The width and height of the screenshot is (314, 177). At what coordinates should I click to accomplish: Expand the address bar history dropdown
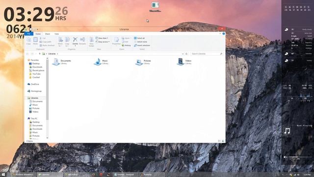tap(183, 54)
